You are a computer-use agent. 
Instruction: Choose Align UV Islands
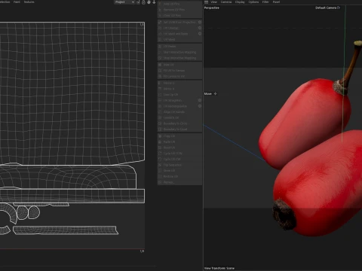[x=179, y=112]
